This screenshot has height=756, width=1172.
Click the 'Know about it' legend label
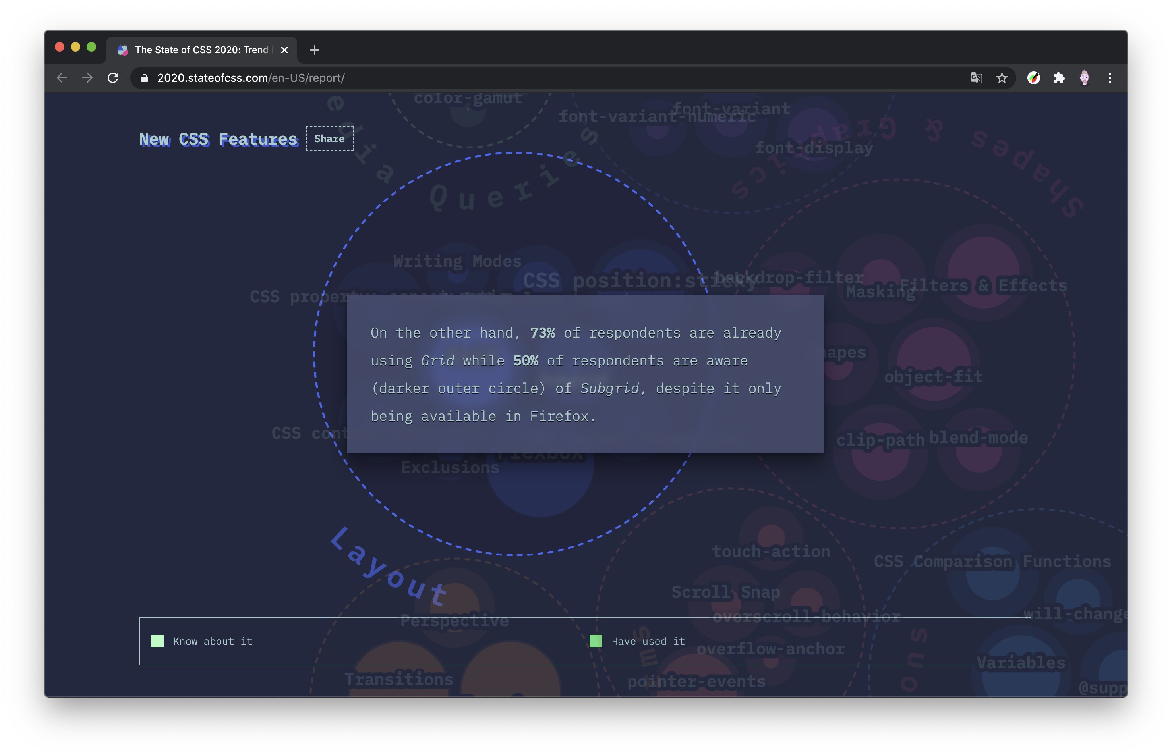pos(213,641)
